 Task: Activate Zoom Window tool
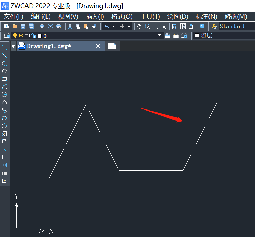point(156,26)
